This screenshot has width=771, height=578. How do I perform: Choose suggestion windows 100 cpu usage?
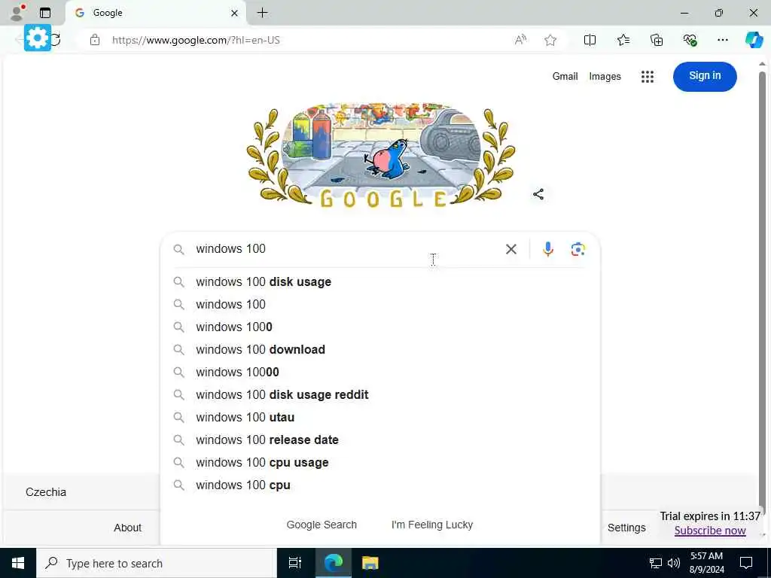(x=379, y=463)
